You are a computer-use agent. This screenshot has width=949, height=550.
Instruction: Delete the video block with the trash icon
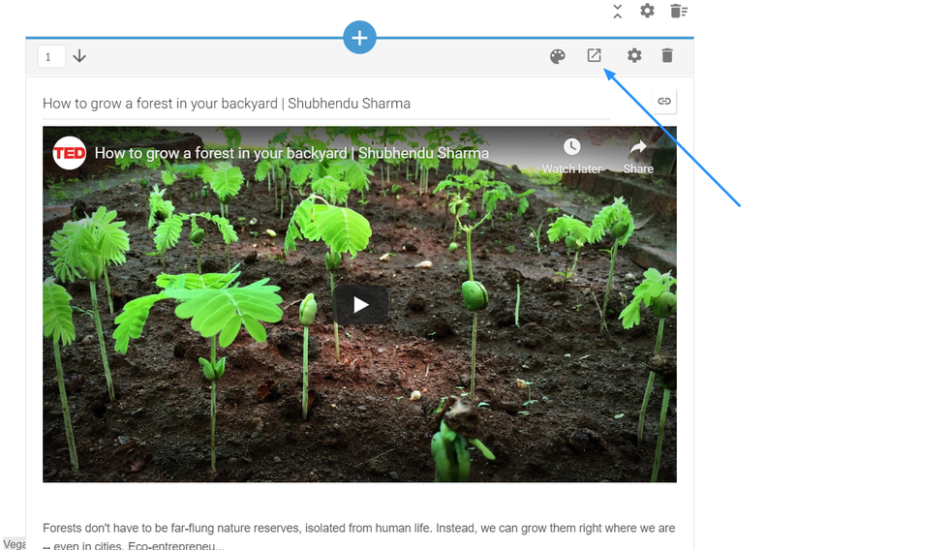coord(667,56)
